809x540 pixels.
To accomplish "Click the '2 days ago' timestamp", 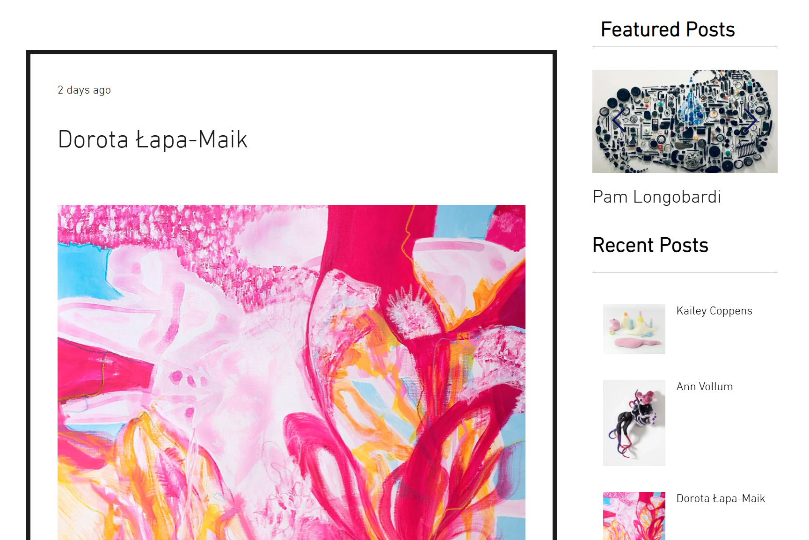I will pyautogui.click(x=84, y=90).
